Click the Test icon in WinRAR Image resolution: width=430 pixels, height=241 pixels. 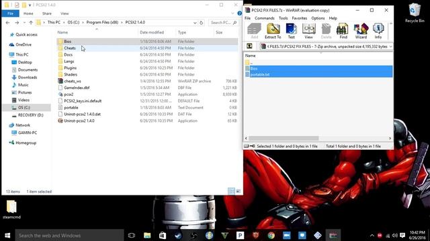tap(291, 31)
